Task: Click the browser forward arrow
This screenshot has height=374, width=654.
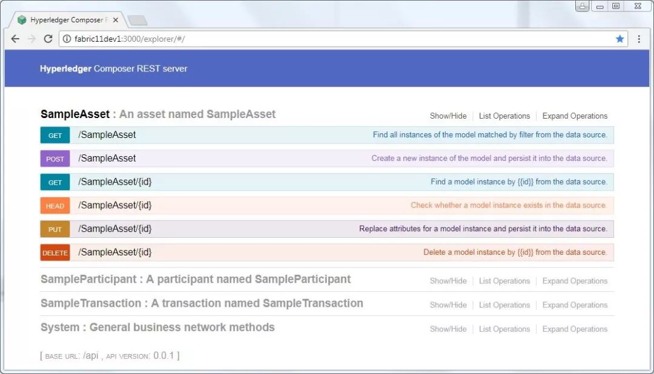Action: [x=31, y=39]
